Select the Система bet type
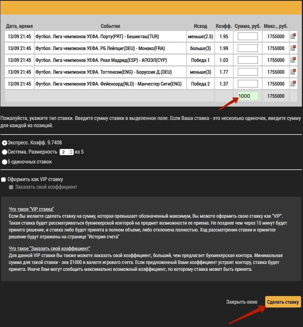 tap(5, 152)
